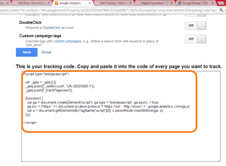Click the Google Analytics tab favicon

coord(56,3)
